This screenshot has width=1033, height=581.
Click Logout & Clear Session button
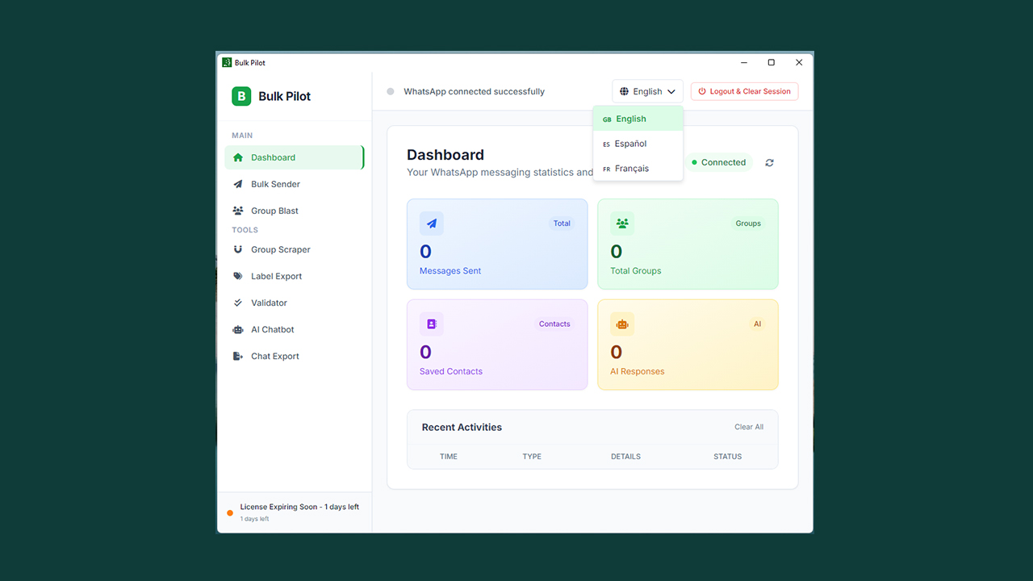pos(744,91)
